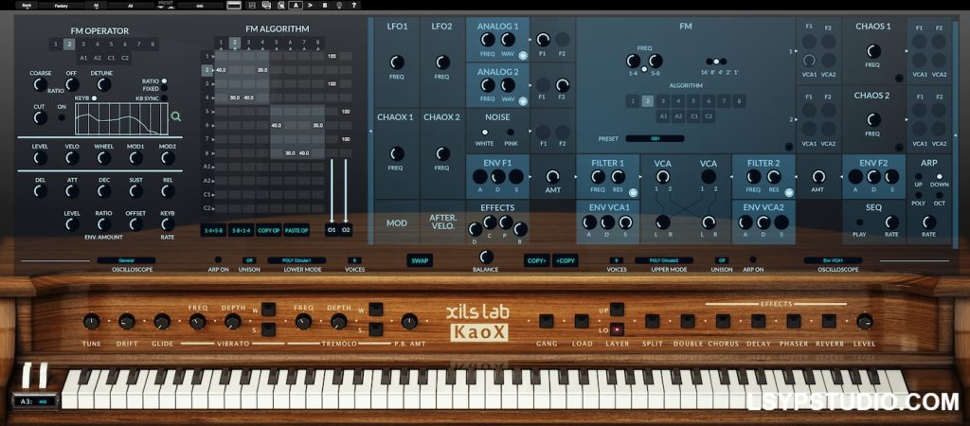
Task: Enable the KB SYNC LED
Action: pos(164,98)
